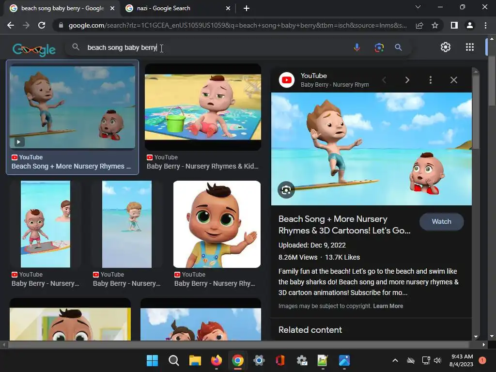The height and width of the screenshot is (372, 496).
Task: Close the image preview panel
Action: coord(453,80)
